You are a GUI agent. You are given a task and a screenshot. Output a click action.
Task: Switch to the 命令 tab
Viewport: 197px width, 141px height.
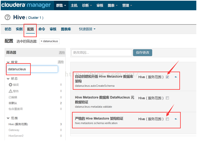[x=42, y=29]
